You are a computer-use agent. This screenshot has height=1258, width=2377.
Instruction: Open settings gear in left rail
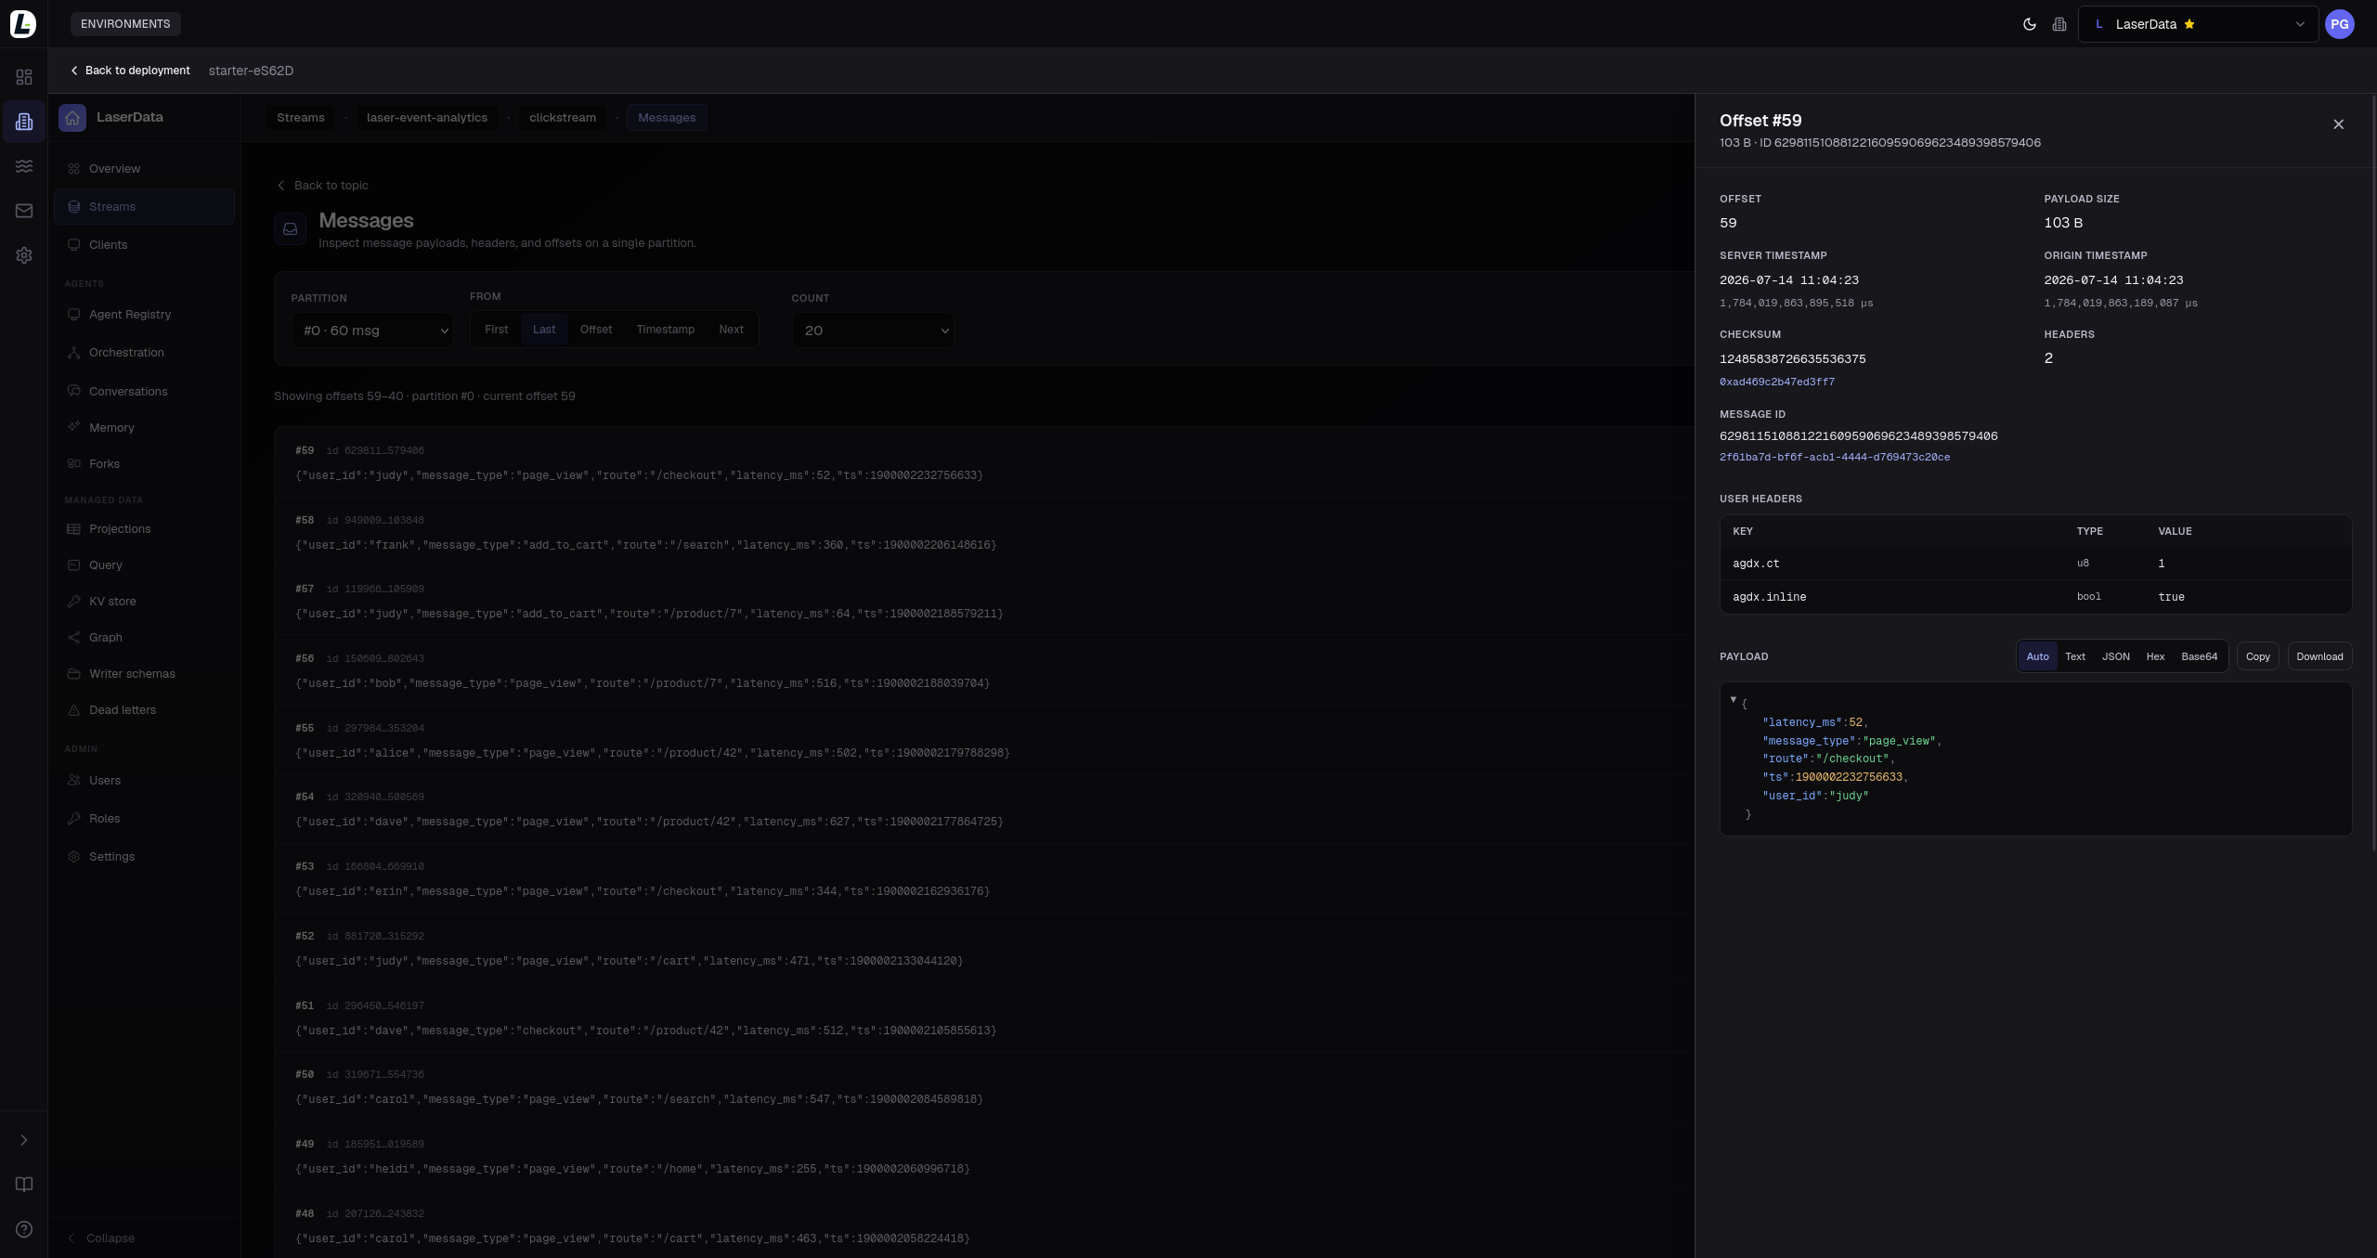click(x=24, y=255)
